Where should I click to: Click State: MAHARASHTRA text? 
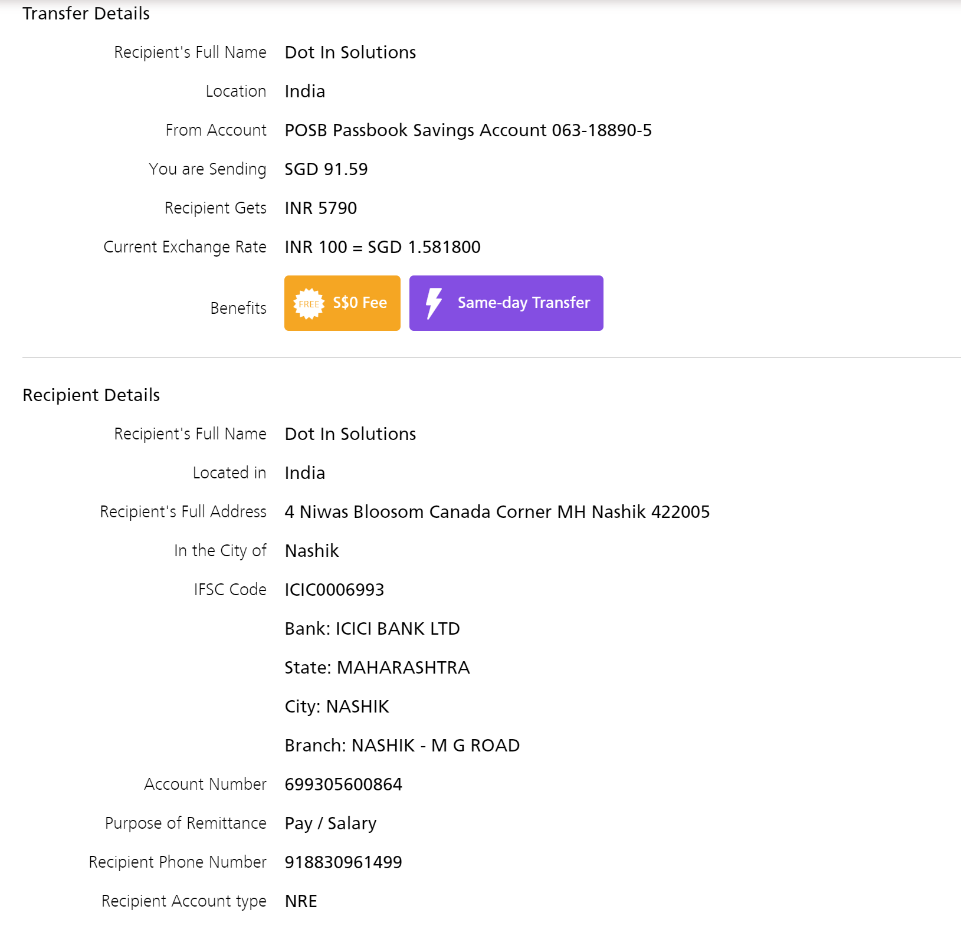377,667
